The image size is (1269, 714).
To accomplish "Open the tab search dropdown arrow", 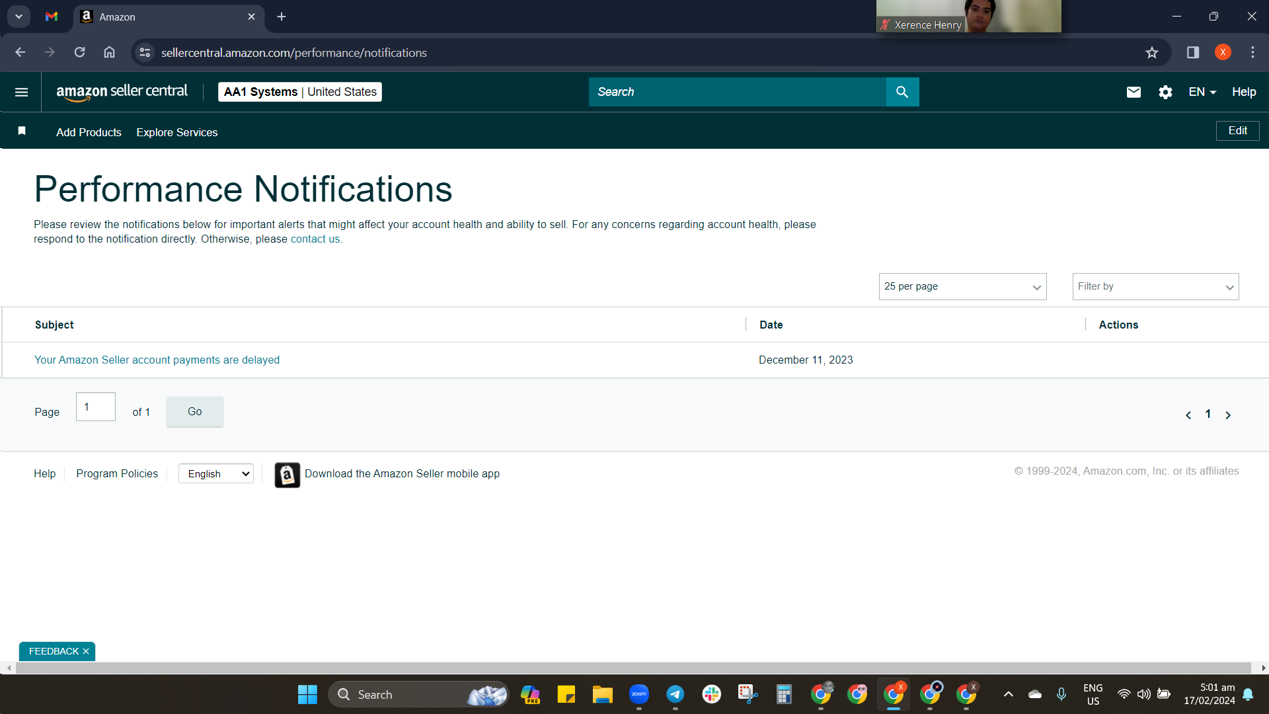I will pos(19,17).
